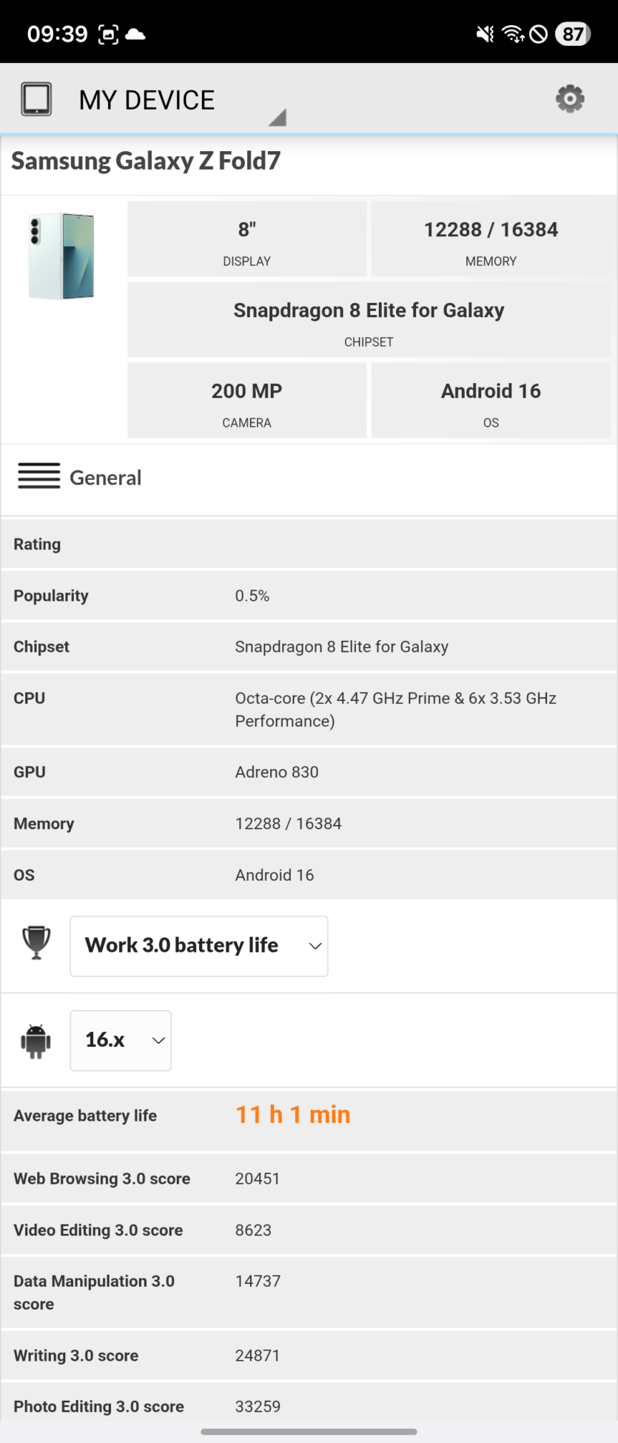Tap the Wi-Fi status icon

click(513, 34)
